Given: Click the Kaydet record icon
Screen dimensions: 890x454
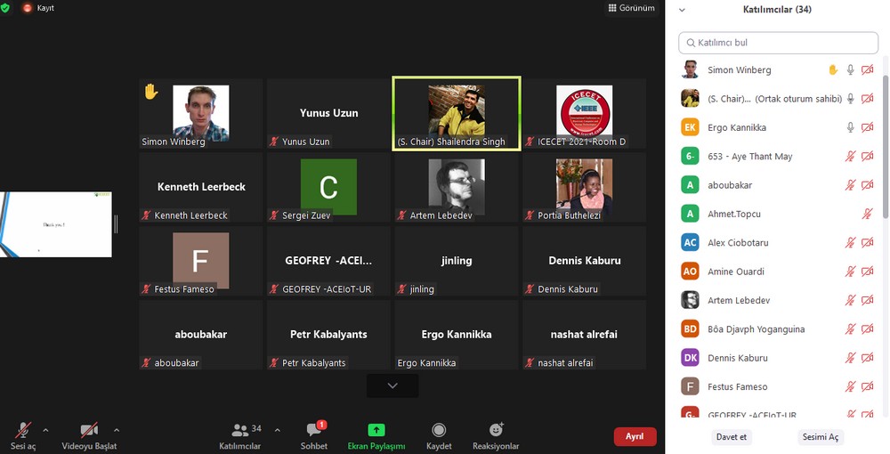Looking at the screenshot, I should click(439, 432).
